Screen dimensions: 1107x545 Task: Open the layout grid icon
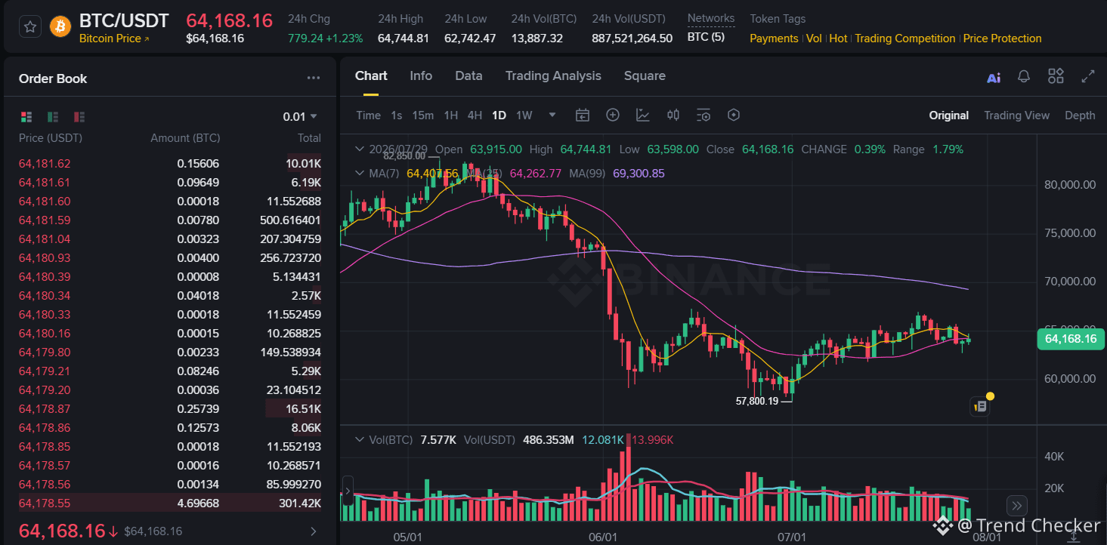coord(1056,76)
